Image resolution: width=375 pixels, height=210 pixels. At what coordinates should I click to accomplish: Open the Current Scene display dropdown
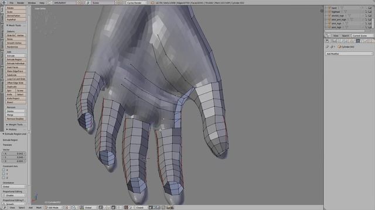pos(362,36)
